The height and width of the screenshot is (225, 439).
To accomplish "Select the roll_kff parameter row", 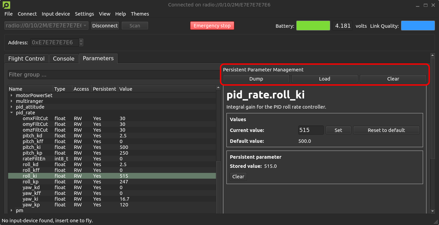I will pos(112,170).
